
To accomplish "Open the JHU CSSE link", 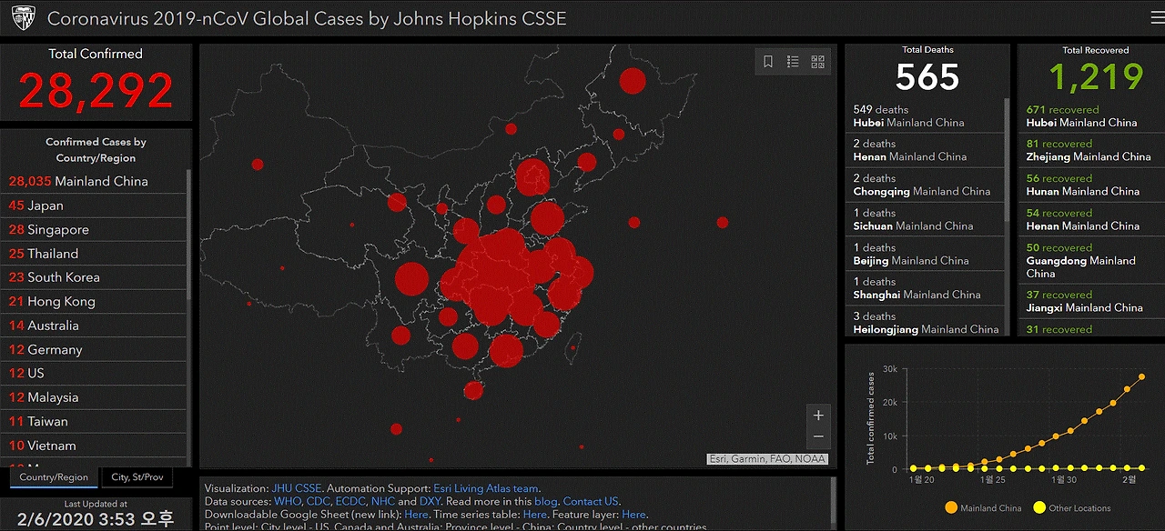I will pos(297,488).
